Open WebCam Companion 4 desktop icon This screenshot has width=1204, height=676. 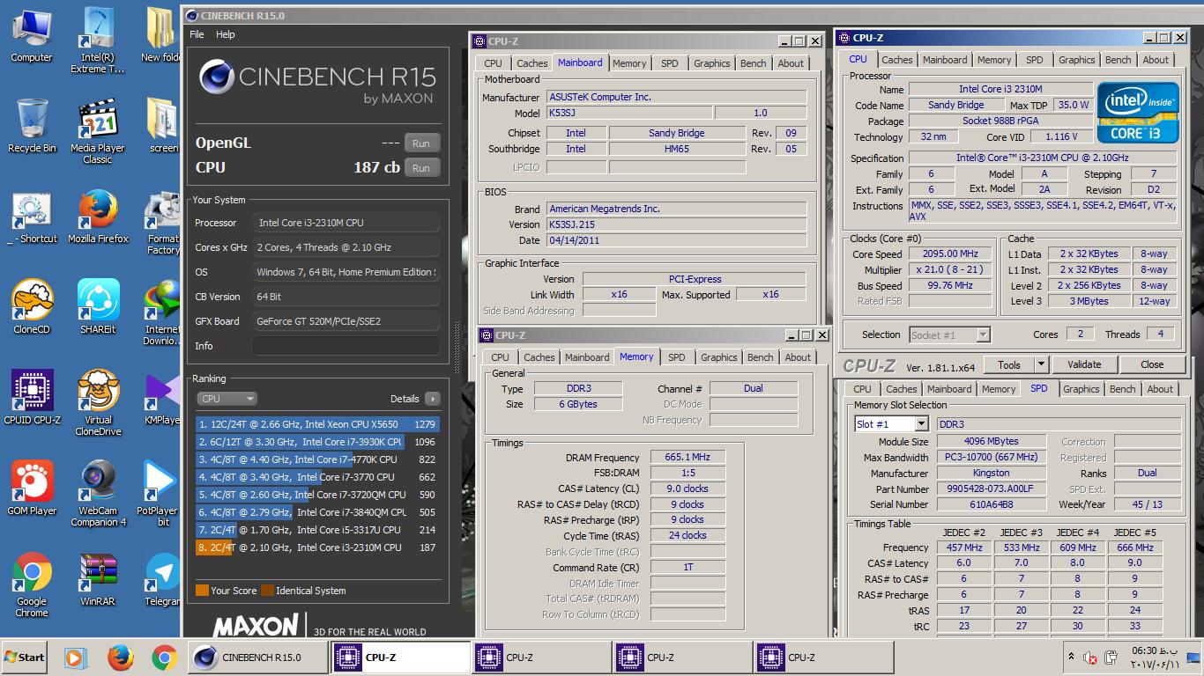coord(98,494)
